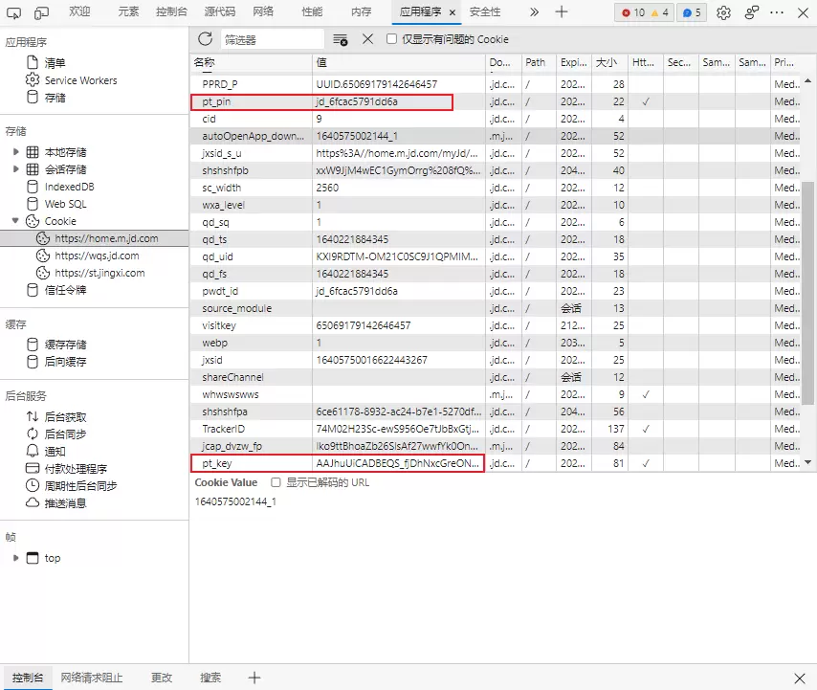Refresh the cookie list
The width and height of the screenshot is (817, 690).
205,39
